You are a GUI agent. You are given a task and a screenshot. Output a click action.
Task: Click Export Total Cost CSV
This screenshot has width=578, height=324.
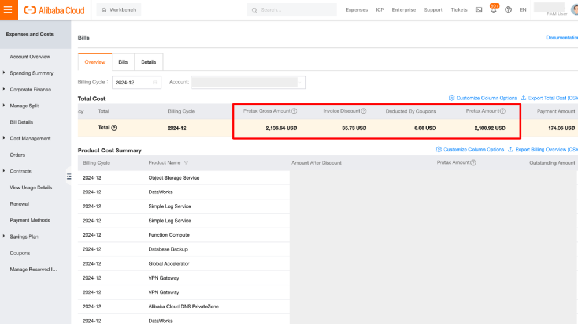pyautogui.click(x=553, y=98)
